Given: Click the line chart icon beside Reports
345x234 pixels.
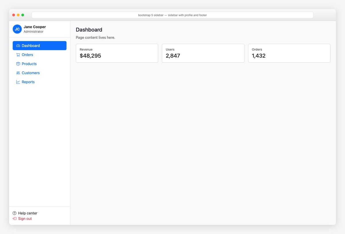Looking at the screenshot, I should tap(18, 82).
